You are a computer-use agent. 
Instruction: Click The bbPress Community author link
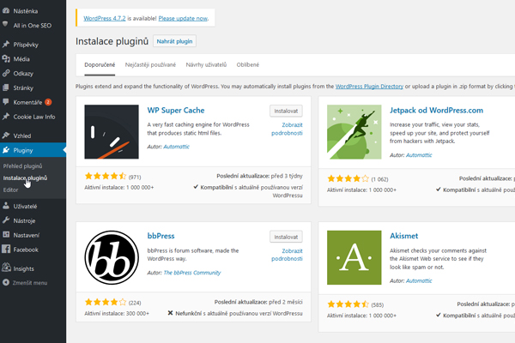tap(192, 273)
